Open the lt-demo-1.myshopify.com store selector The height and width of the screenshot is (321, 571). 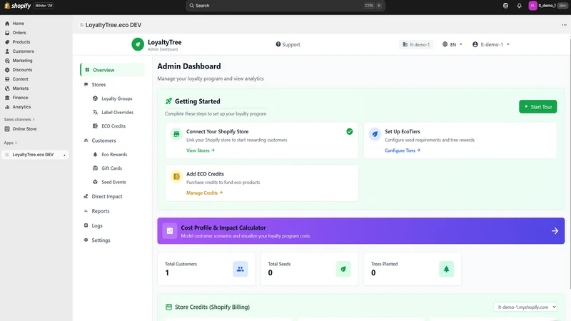coord(525,307)
